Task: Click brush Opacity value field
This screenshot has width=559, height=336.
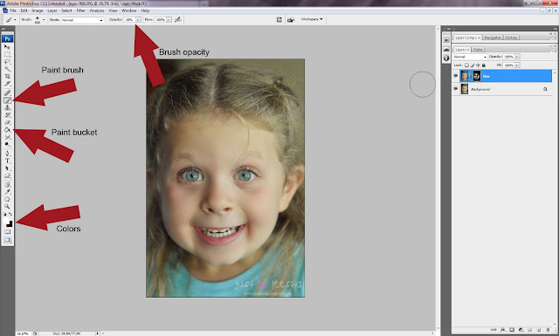Action: pyautogui.click(x=129, y=19)
